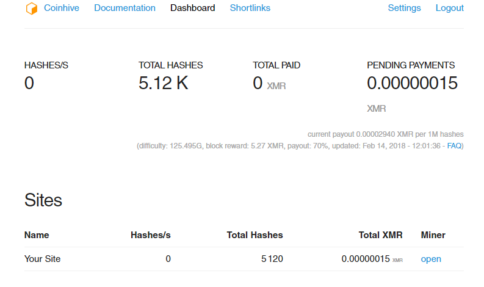Click the Total Paid 0 XMR figure
Image resolution: width=484 pixels, height=287 pixels.
269,84
